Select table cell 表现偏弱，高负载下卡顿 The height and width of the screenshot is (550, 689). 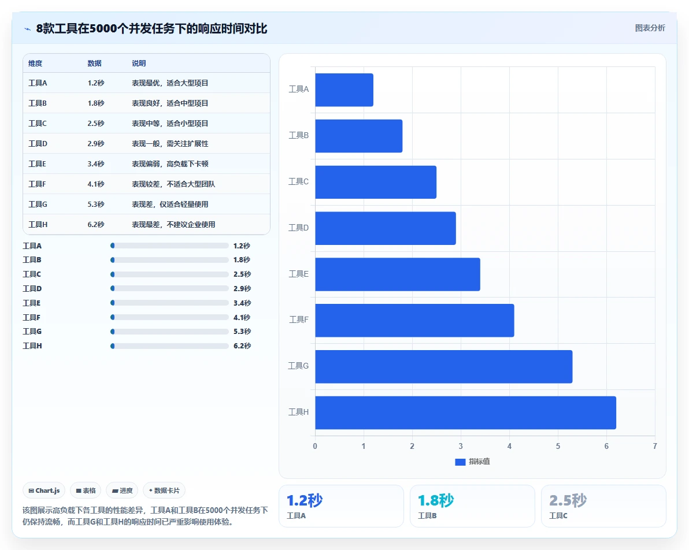(170, 164)
